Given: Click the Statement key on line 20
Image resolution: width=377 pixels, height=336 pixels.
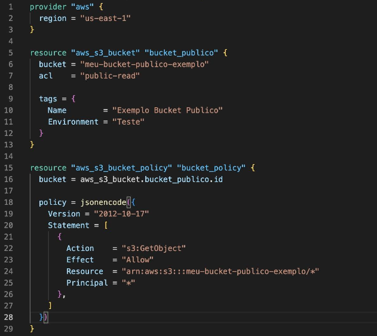Looking at the screenshot, I should click(69, 225).
